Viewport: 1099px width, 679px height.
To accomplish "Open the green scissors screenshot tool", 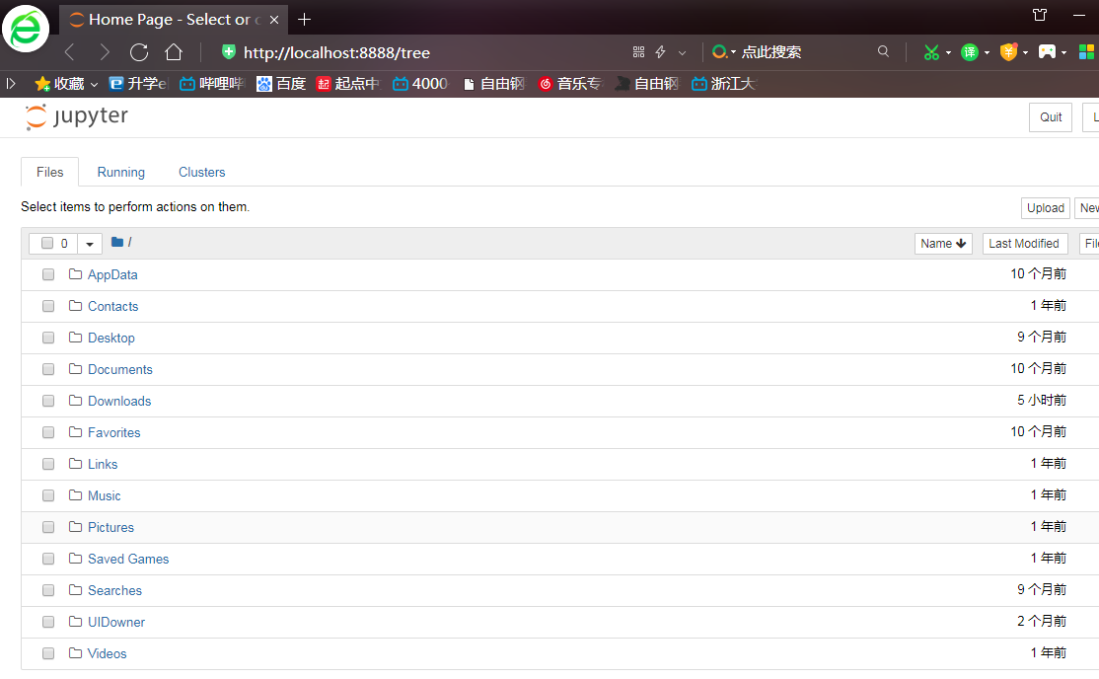I will tap(930, 52).
